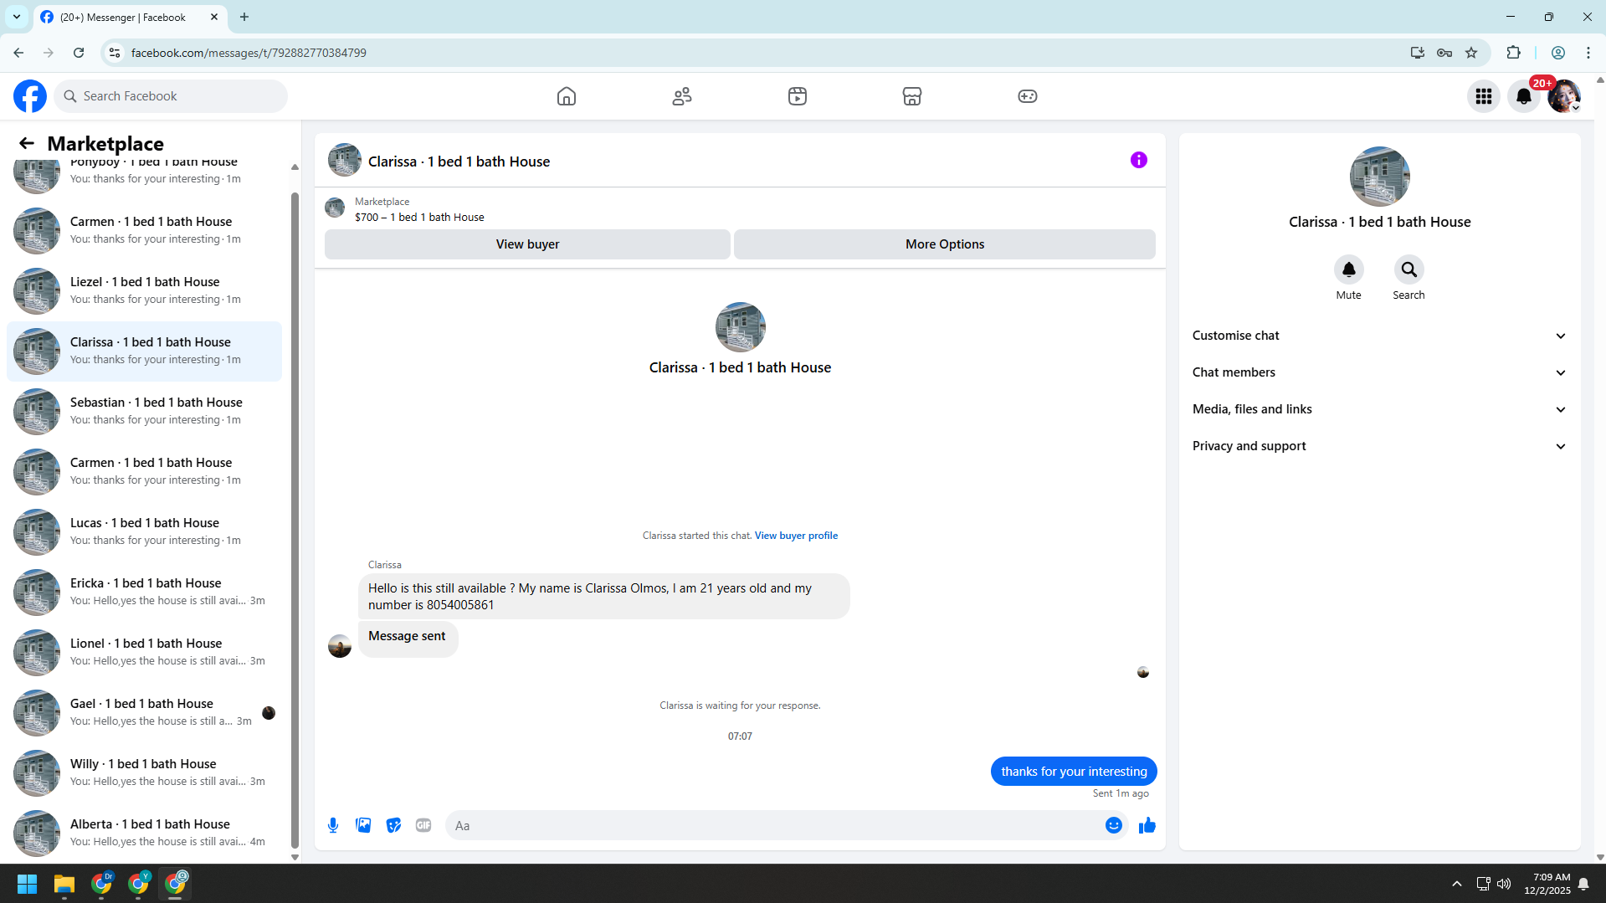The image size is (1606, 903).
Task: Switch to the Messenger | Facebook tab
Action: [131, 17]
